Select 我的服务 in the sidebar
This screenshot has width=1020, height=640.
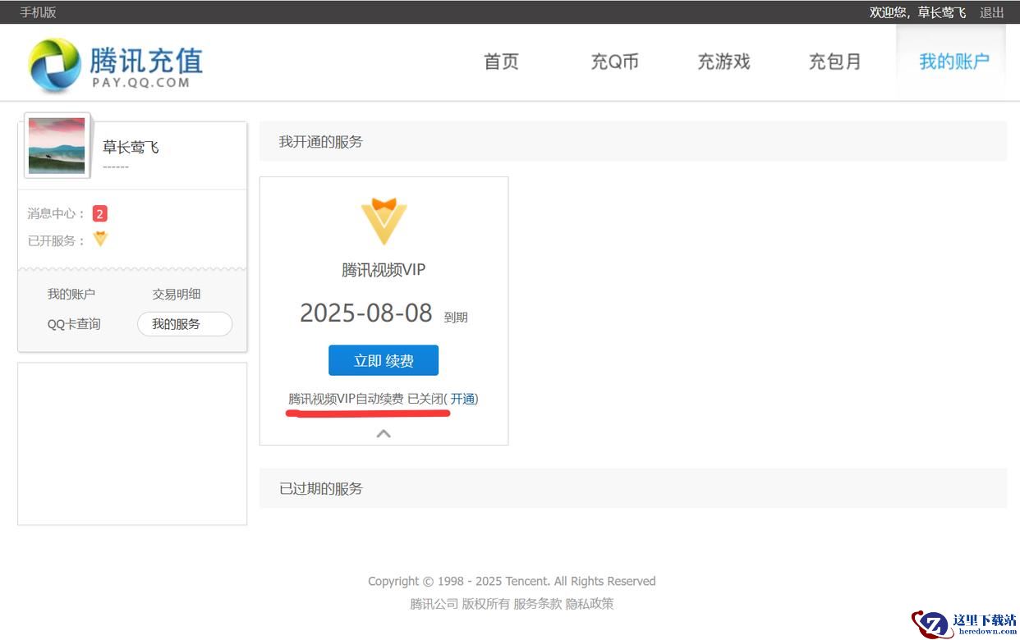(x=185, y=324)
